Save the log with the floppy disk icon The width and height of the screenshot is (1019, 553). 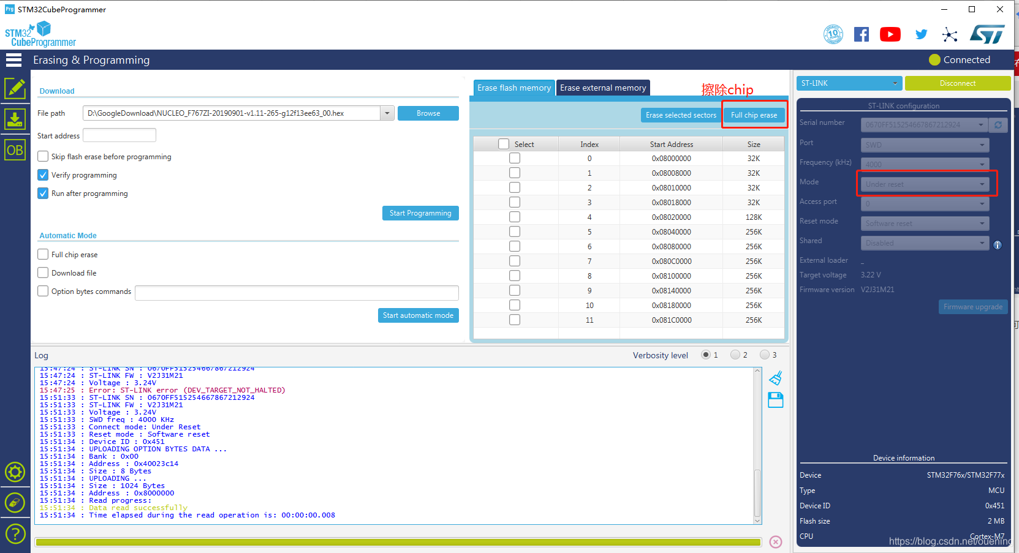pos(776,400)
